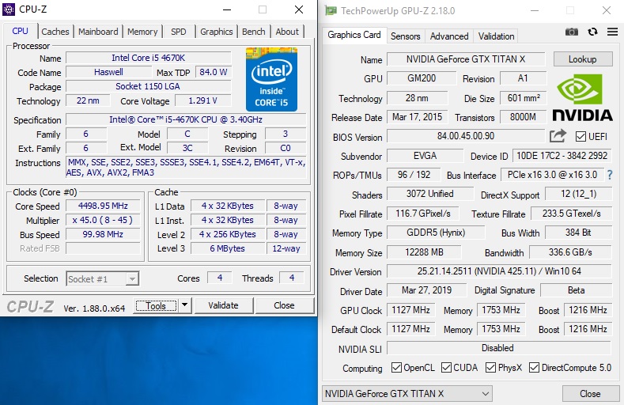Switch to the Sensors tab in GPU-Z
Viewport: 624px width, 405px height.
405,36
